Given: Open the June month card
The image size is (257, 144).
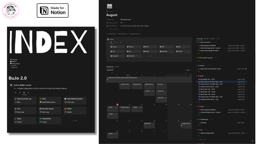Looking at the screenshot, I should coord(117,51).
